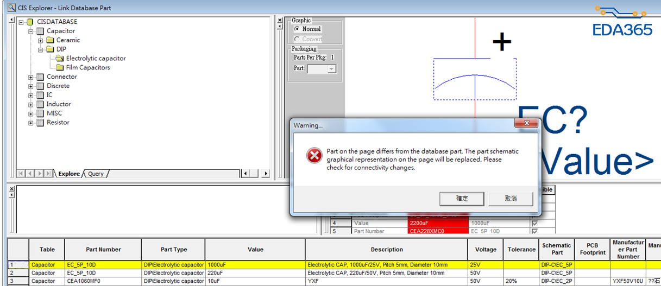Viewport: 661px width, 286px height.
Task: Click the CEA1060MF0 part number cell
Action: pos(103,281)
